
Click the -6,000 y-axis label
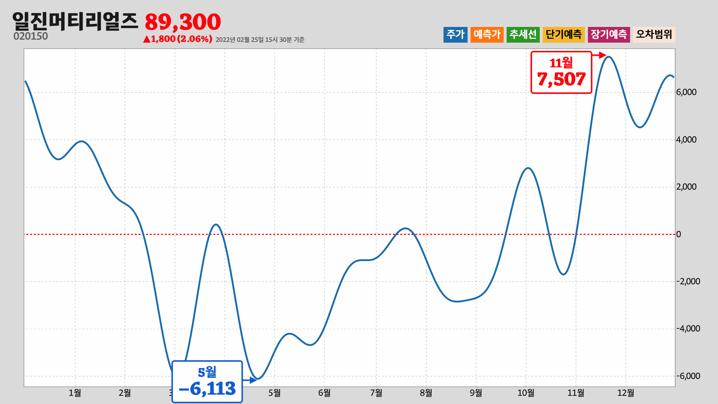pyautogui.click(x=688, y=376)
